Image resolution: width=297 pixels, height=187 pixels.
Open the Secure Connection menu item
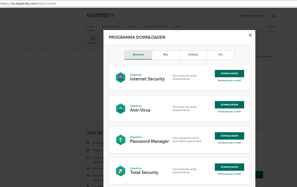pyautogui.click(x=155, y=26)
